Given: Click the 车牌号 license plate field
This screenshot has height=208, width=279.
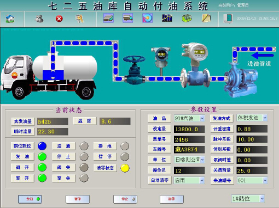Looking at the screenshot, I should [189, 149].
